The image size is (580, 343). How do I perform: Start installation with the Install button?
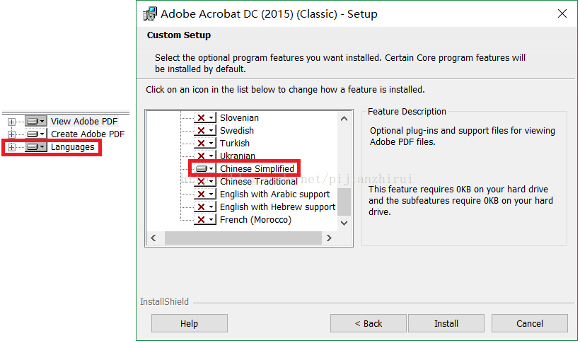tap(446, 323)
